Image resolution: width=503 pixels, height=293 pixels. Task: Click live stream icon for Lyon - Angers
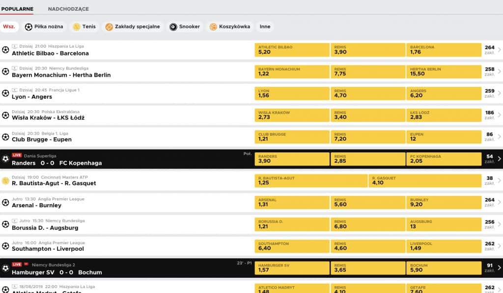pos(14,90)
